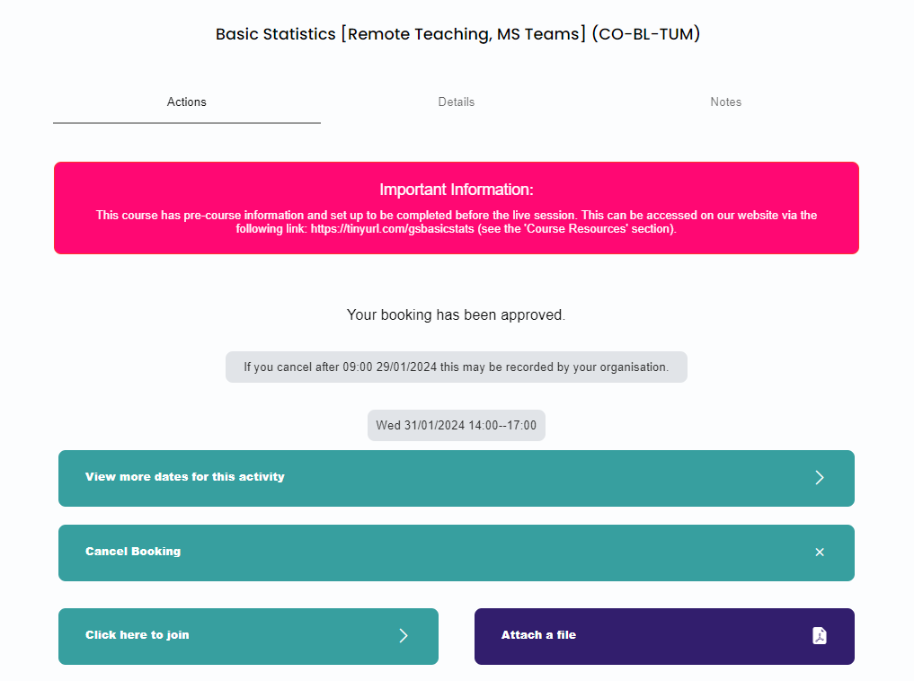The height and width of the screenshot is (681, 914).
Task: Switch to the Actions tab
Action: [x=187, y=102]
